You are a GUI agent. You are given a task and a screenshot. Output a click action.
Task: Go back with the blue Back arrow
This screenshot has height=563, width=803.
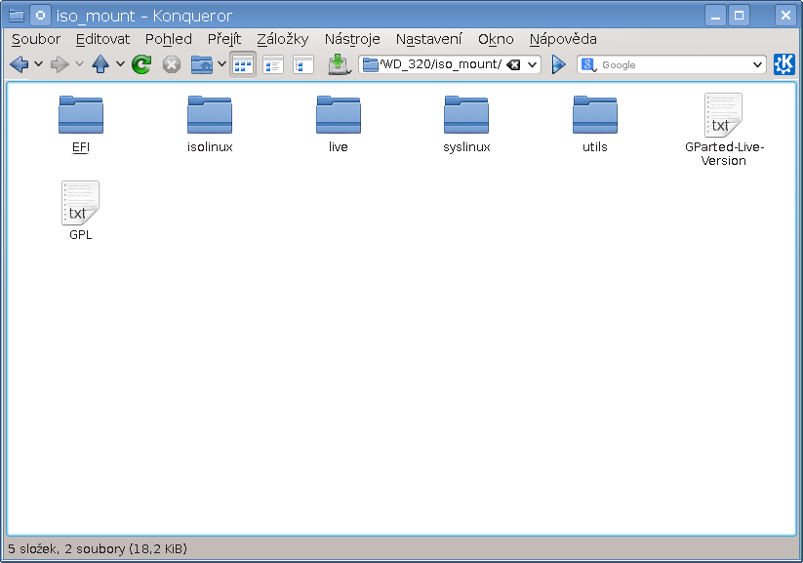pyautogui.click(x=19, y=64)
